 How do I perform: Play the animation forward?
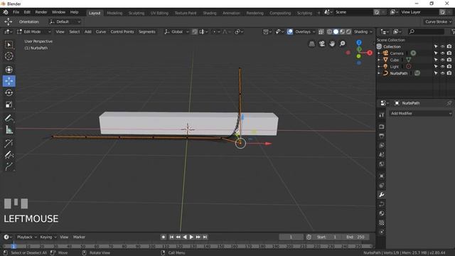191,237
